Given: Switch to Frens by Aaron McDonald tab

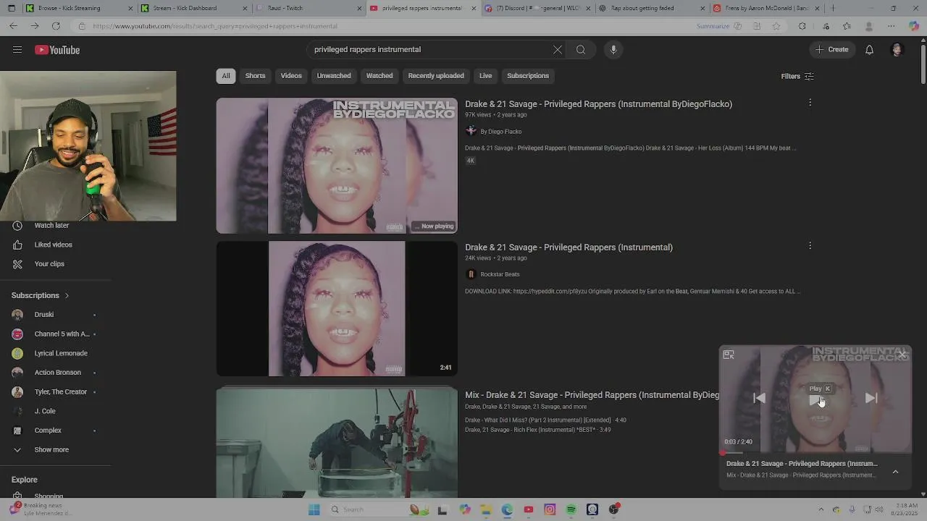Looking at the screenshot, I should (765, 8).
